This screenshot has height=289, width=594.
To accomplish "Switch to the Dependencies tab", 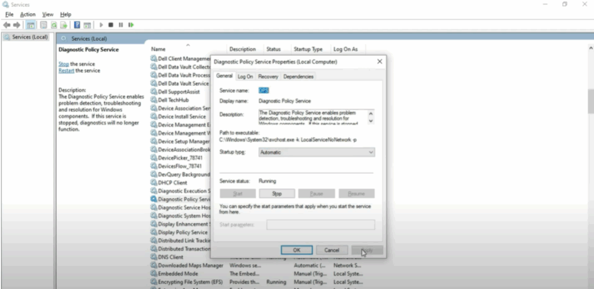I will click(x=298, y=76).
